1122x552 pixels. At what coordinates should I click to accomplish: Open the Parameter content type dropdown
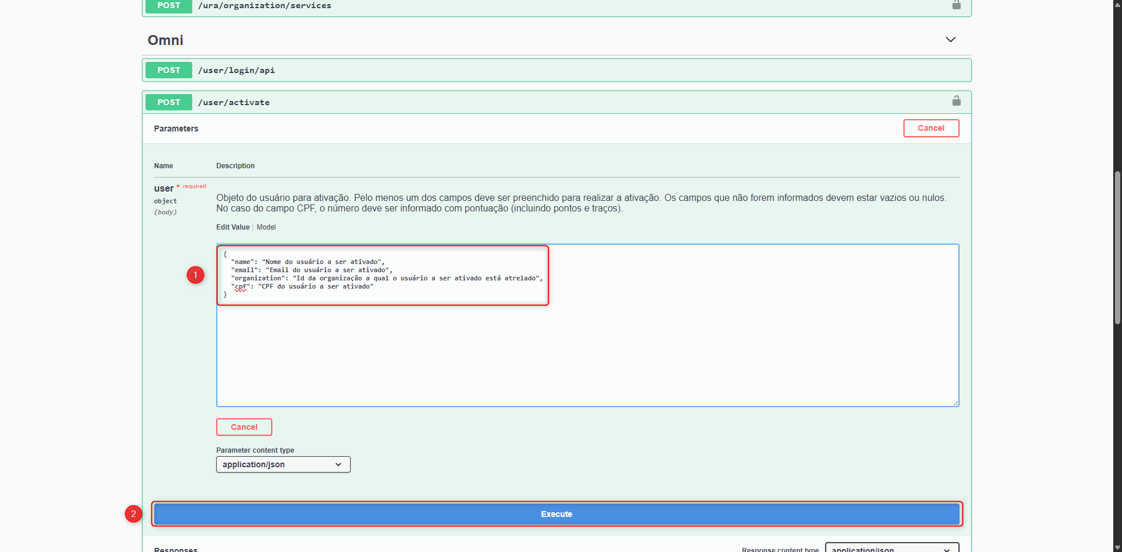click(282, 464)
